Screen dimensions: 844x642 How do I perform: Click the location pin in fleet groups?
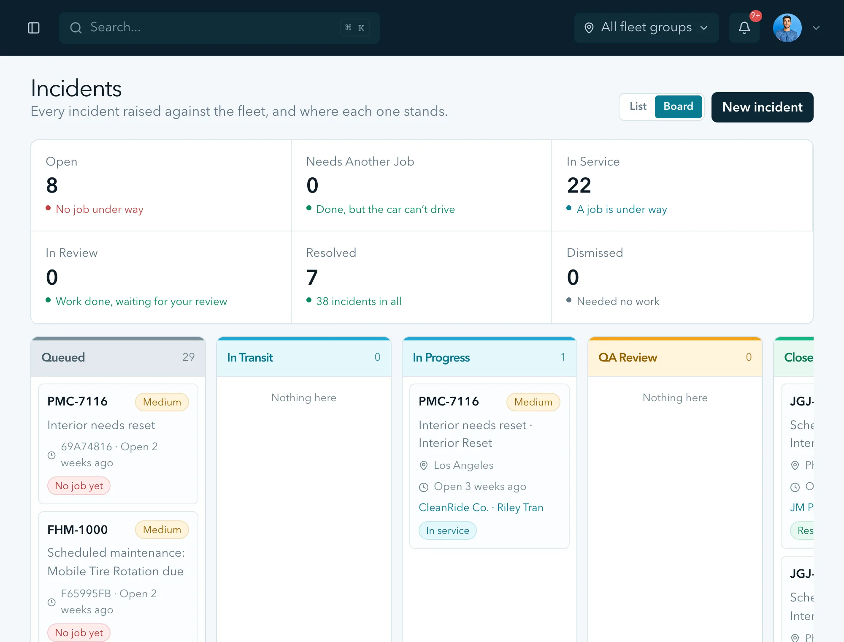(x=589, y=28)
